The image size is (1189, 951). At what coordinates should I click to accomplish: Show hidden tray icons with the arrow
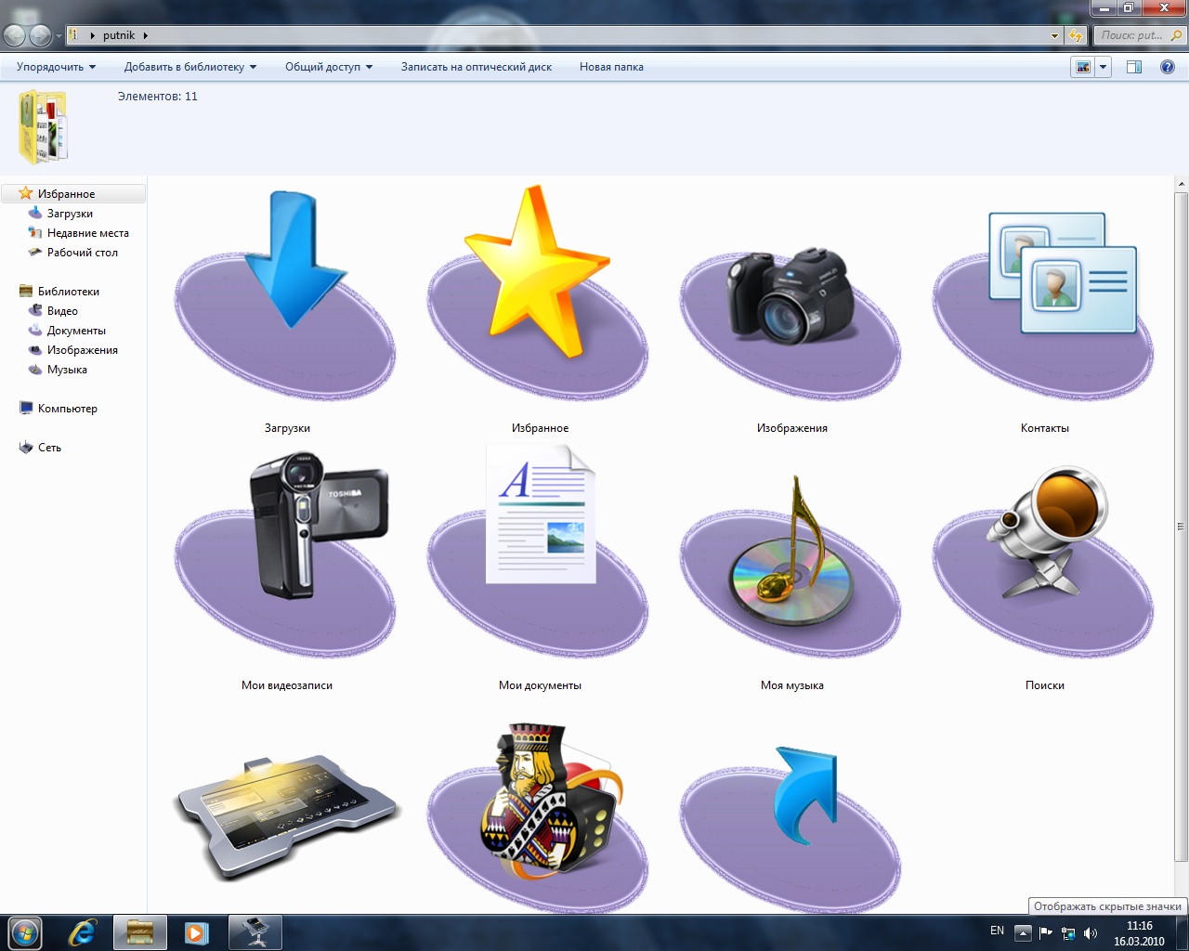coord(1023,932)
